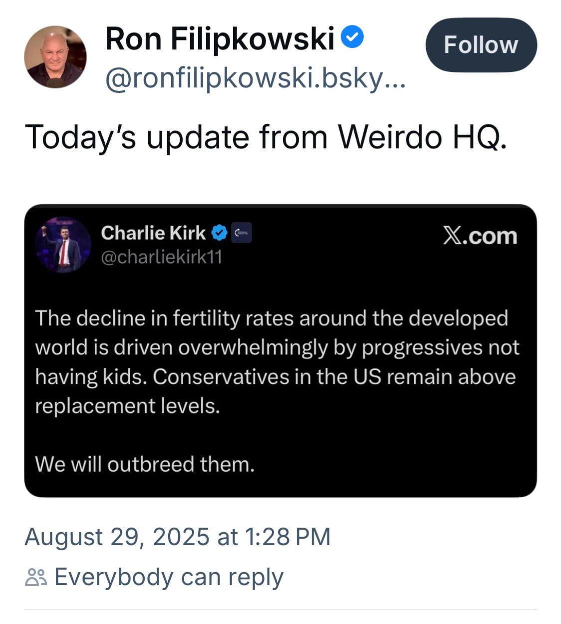The width and height of the screenshot is (561, 624).
Task: Click the Charlie Kirk name in the embed
Action: 153,233
